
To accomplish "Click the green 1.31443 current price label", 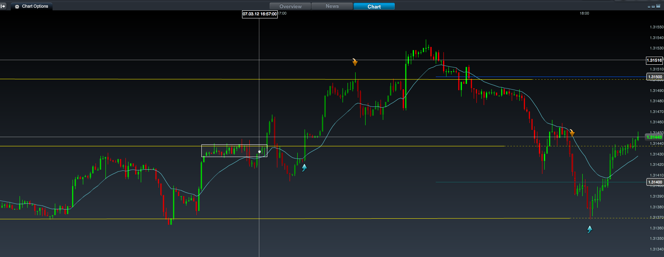I will [654, 137].
